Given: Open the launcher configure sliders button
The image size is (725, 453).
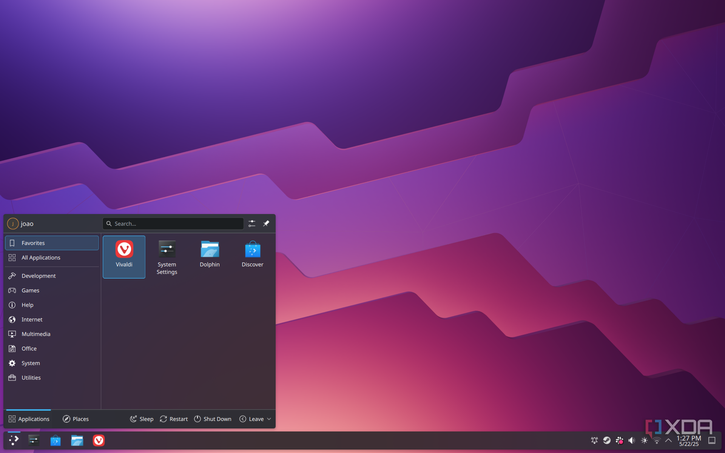Looking at the screenshot, I should click(252, 223).
